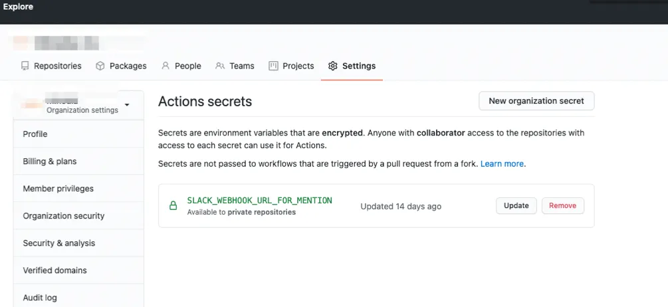Go to Member privileges settings
The width and height of the screenshot is (668, 307).
coord(58,189)
